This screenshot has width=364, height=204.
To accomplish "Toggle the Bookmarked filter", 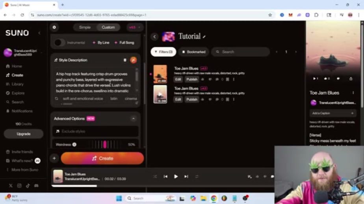I will pyautogui.click(x=194, y=52).
